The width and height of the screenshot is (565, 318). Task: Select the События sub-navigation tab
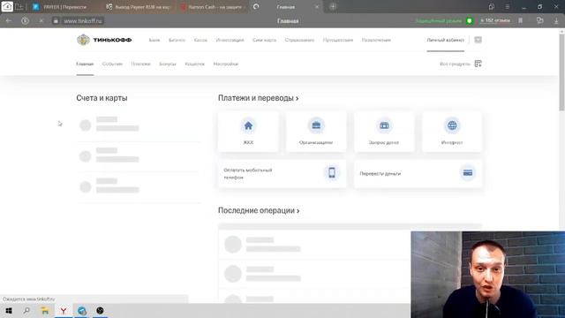coord(112,64)
